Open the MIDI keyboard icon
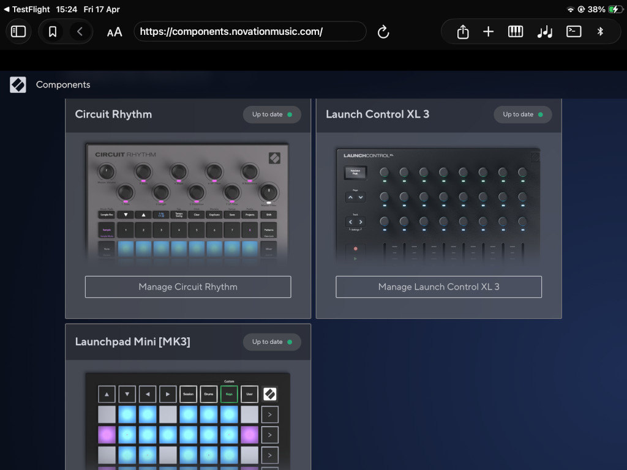Image resolution: width=627 pixels, height=470 pixels. tap(516, 32)
